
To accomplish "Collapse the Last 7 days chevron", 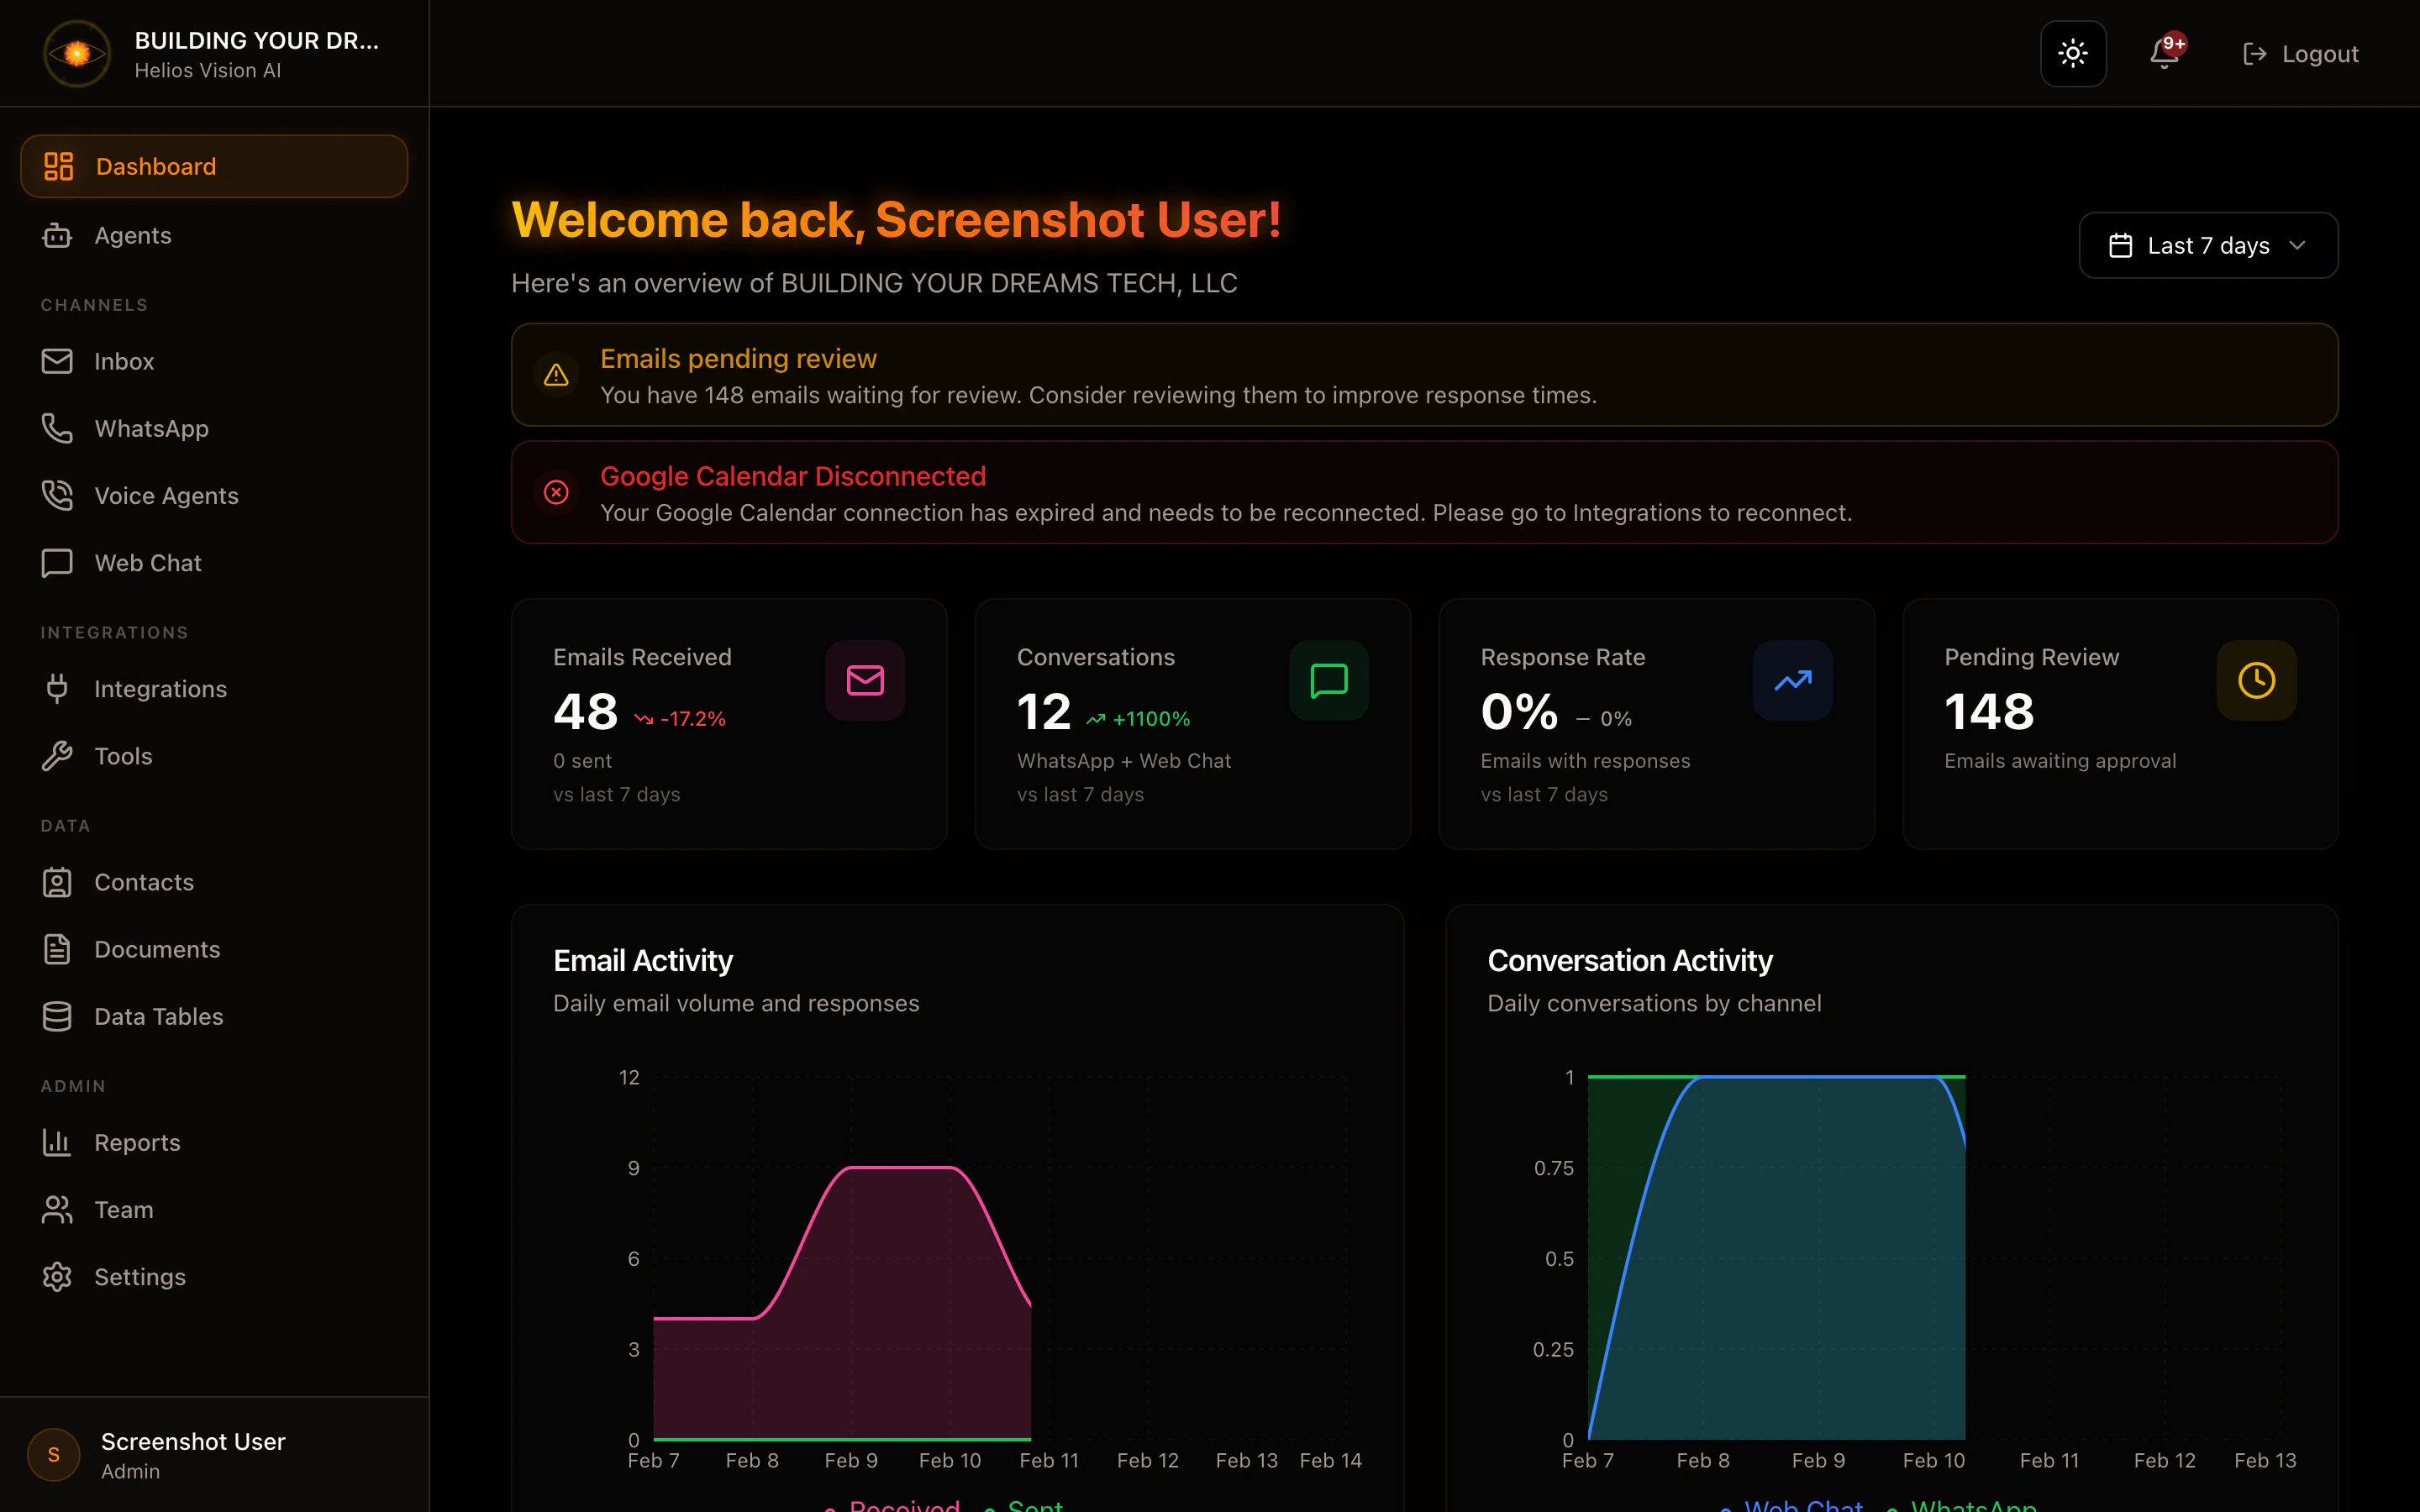I will click(x=2297, y=245).
